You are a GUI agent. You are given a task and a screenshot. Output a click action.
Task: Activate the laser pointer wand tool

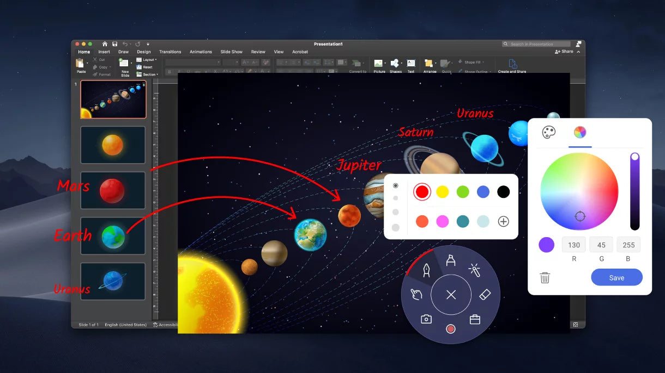tap(474, 268)
